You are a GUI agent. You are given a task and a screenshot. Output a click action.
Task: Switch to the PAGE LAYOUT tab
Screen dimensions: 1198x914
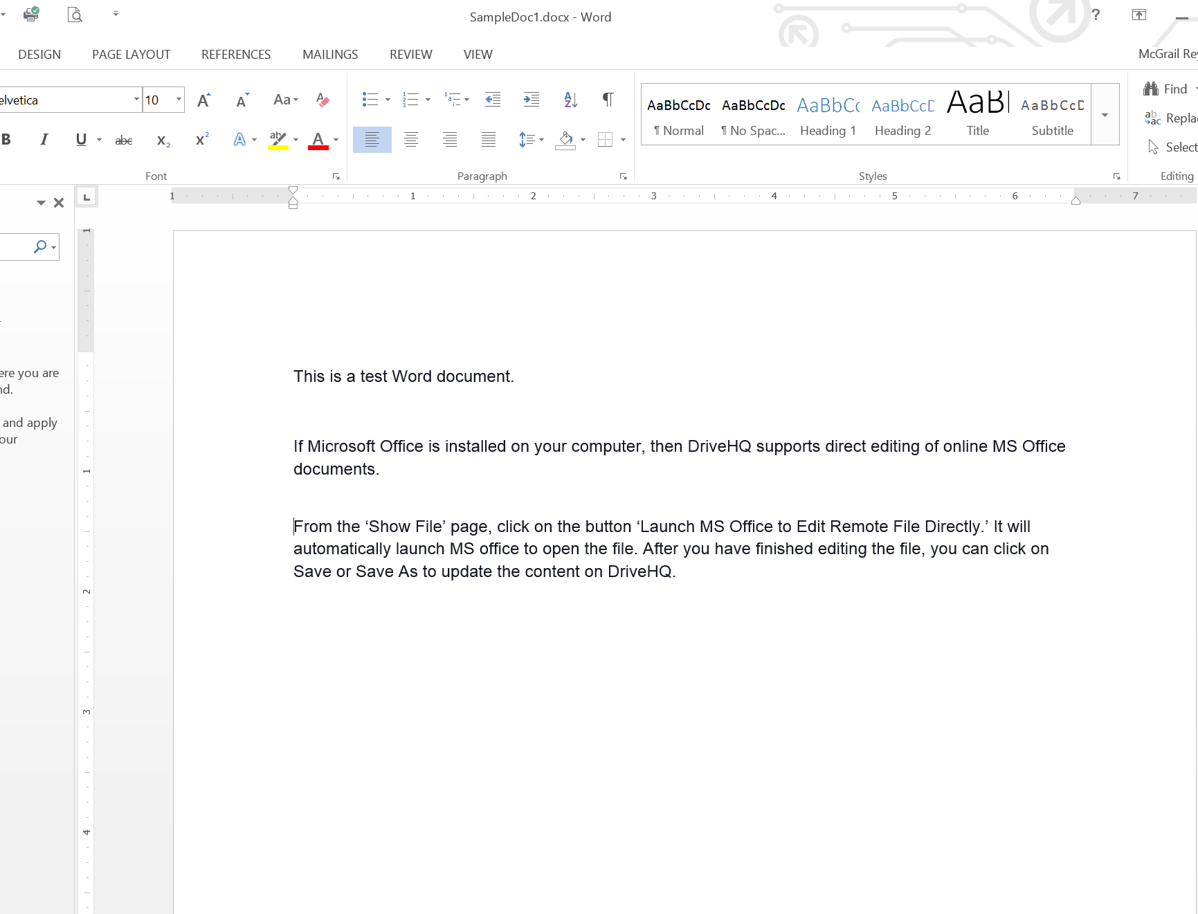pos(131,55)
